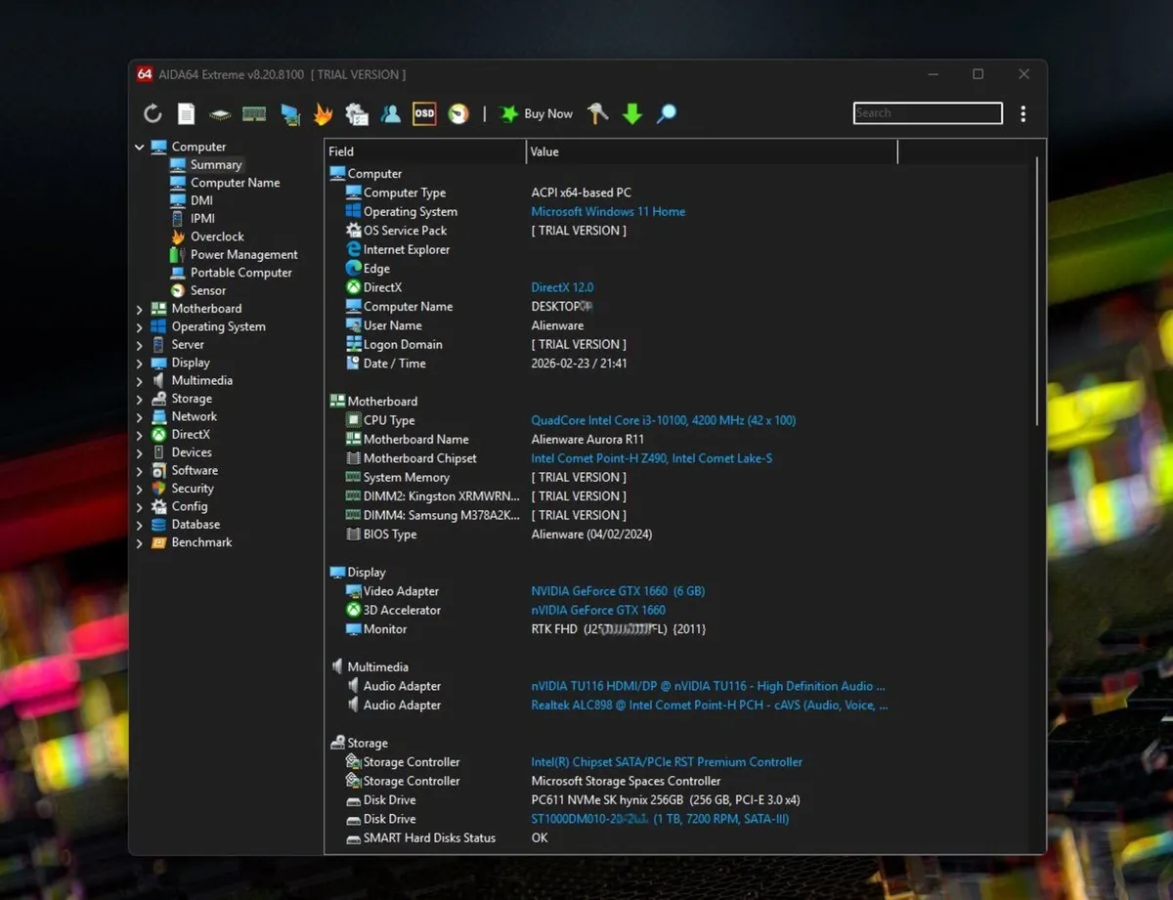Launch the SensorPanel gauge icon
This screenshot has width=1173, height=900.
pyautogui.click(x=457, y=113)
